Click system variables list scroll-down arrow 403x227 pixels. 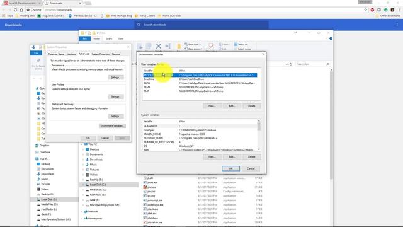pos(259,149)
